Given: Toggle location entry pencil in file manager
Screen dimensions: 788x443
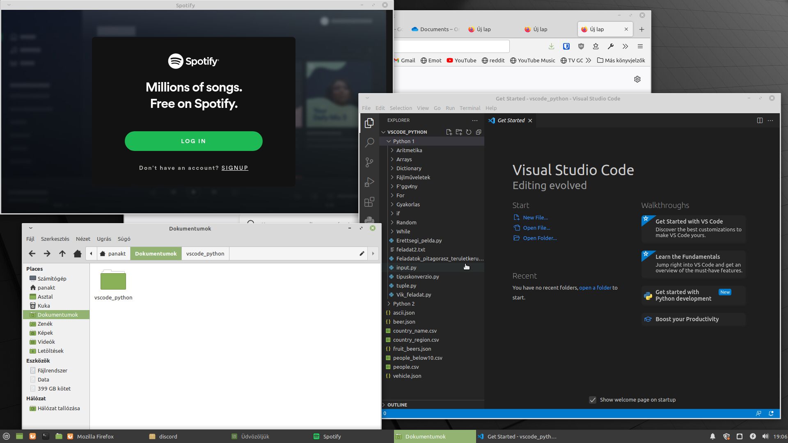Looking at the screenshot, I should tap(362, 253).
